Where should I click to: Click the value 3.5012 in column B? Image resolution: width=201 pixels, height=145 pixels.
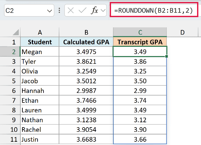[86, 81]
